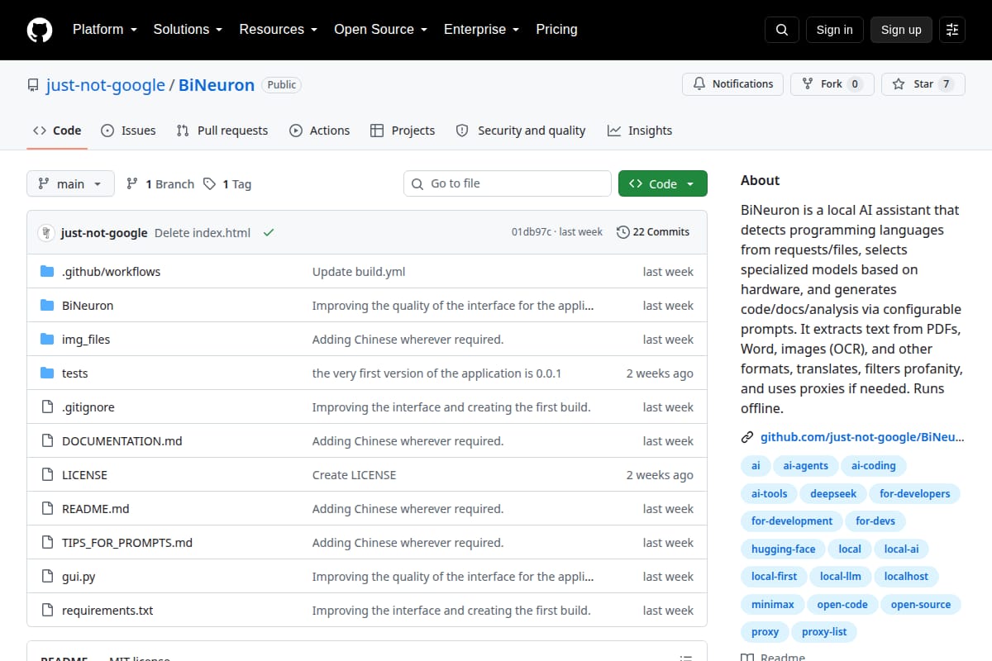Expand the Open Source menu
Screen dimensions: 992x661
(x=380, y=30)
